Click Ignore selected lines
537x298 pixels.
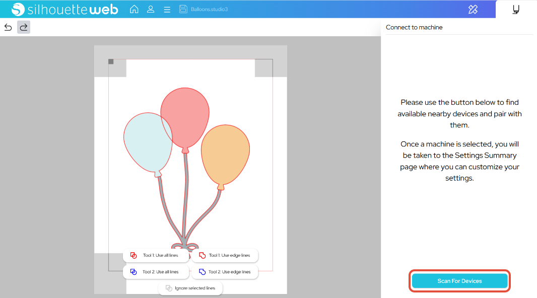click(190, 288)
